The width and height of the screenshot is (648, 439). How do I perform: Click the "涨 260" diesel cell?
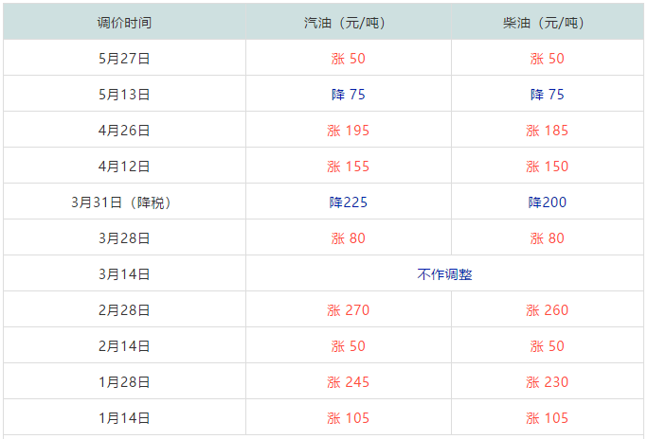pos(548,309)
